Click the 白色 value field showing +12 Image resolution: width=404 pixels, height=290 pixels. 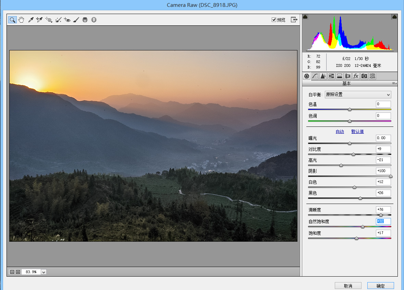click(x=383, y=182)
